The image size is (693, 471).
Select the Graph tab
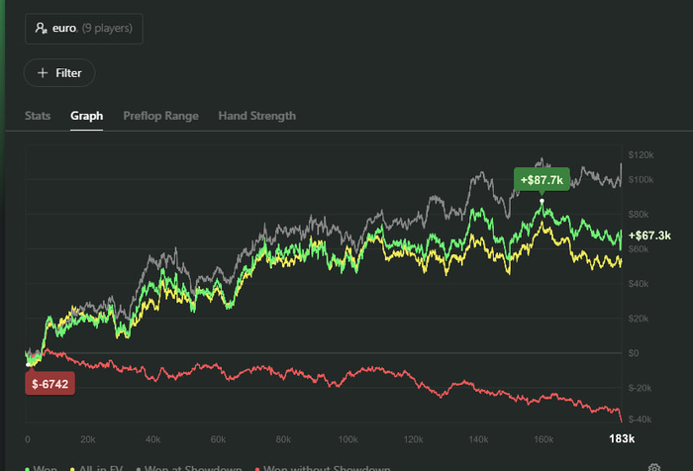pyautogui.click(x=86, y=116)
